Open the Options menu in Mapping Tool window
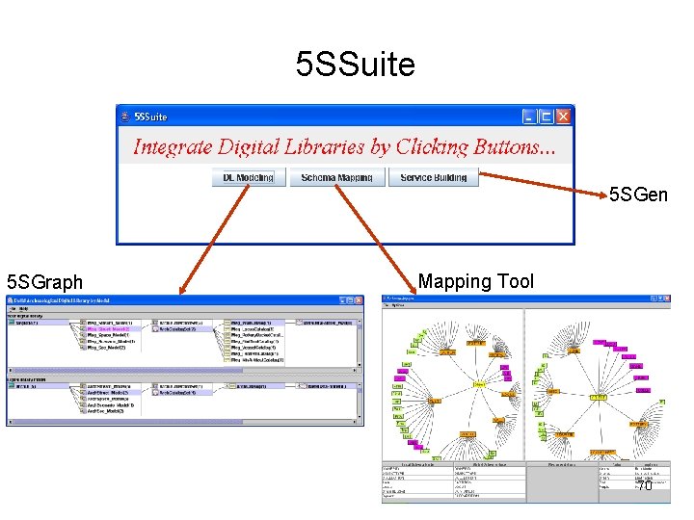This screenshot has height=520, width=694. 398,305
